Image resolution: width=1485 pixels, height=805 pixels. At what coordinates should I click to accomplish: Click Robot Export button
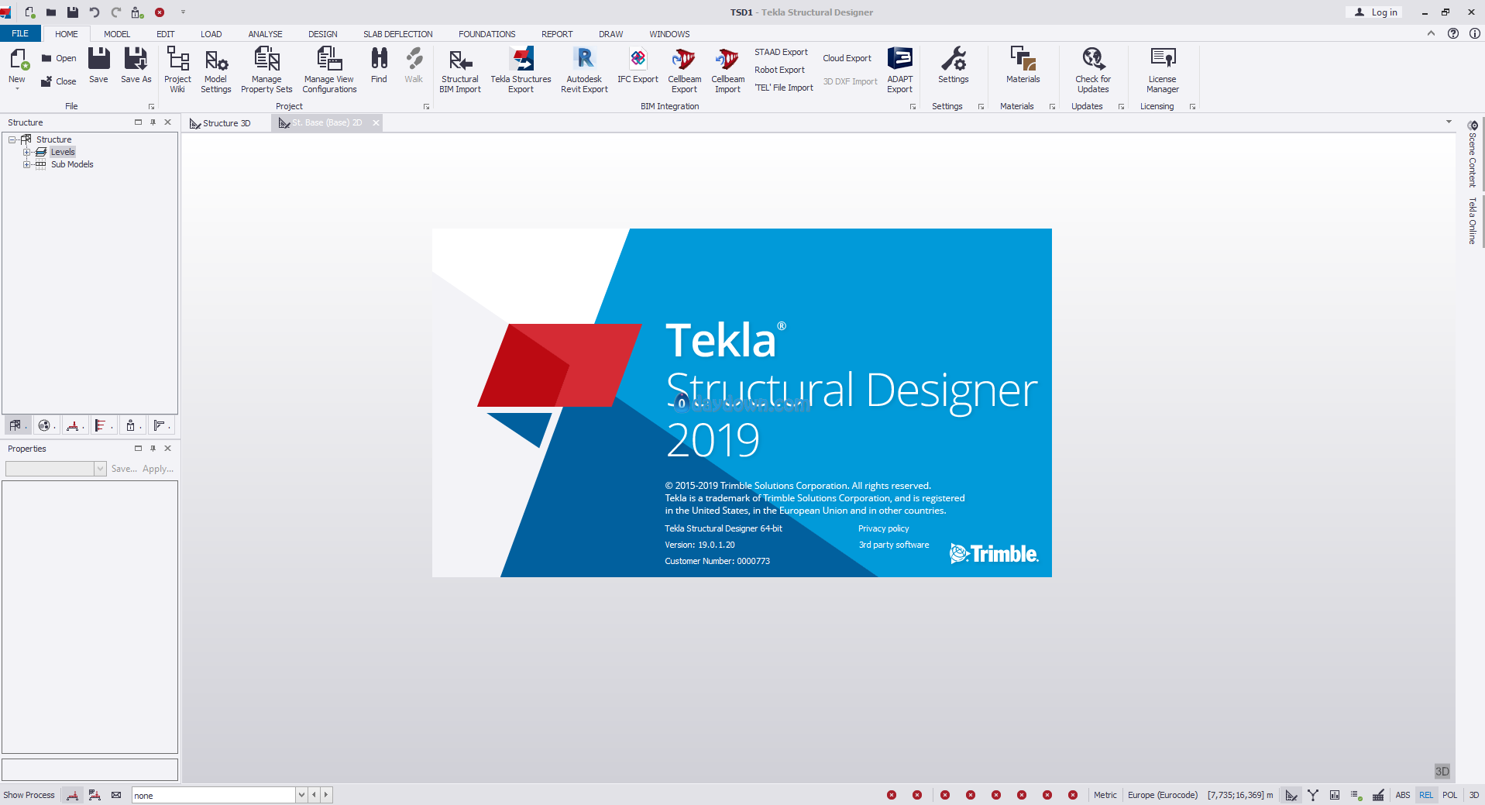pyautogui.click(x=779, y=70)
